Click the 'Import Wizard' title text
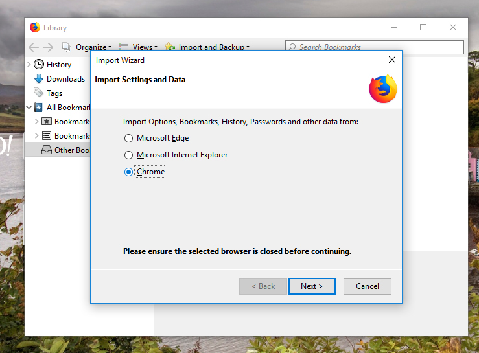 (120, 60)
